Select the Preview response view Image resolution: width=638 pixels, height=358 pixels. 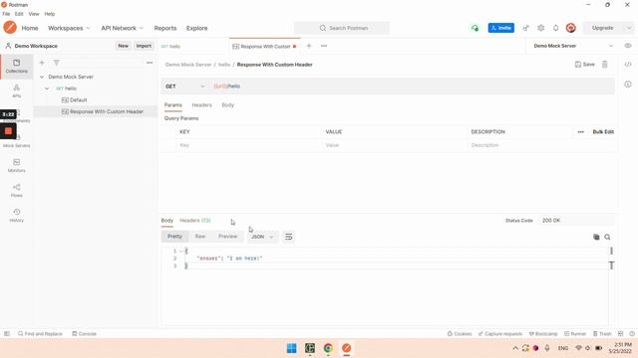coord(228,237)
